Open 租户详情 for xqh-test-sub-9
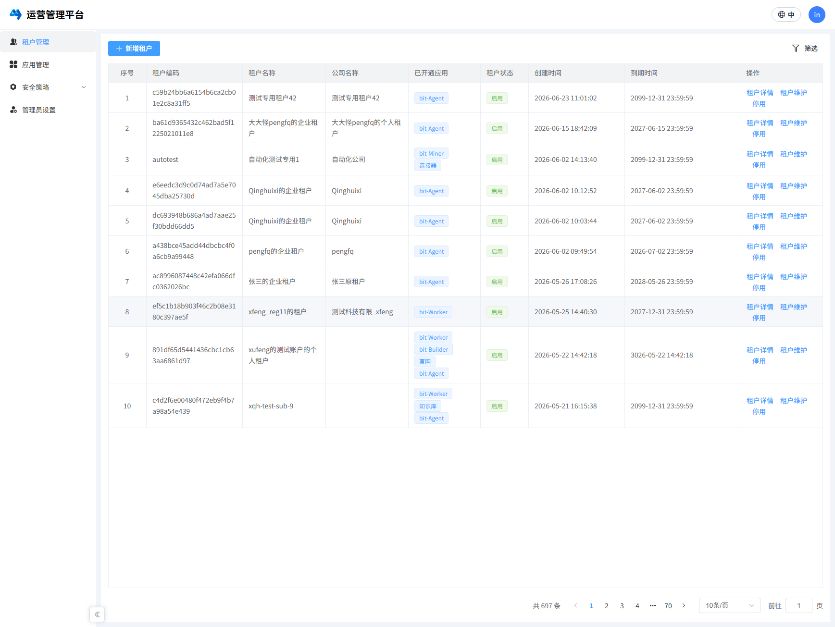835x627 pixels. (x=760, y=400)
